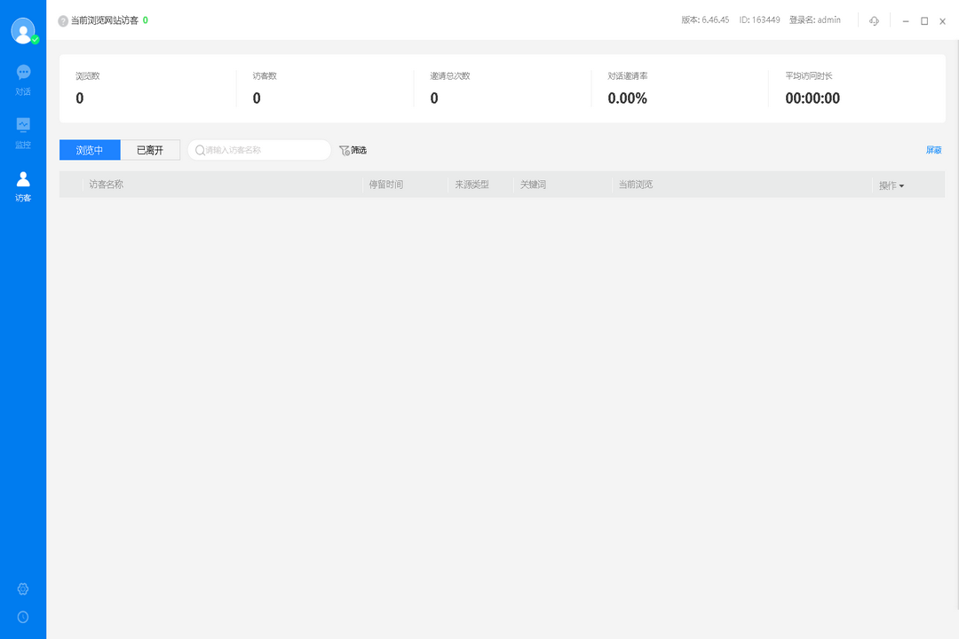Switch to the 浏览中 tab
Viewport: 959px width, 639px height.
tap(90, 150)
